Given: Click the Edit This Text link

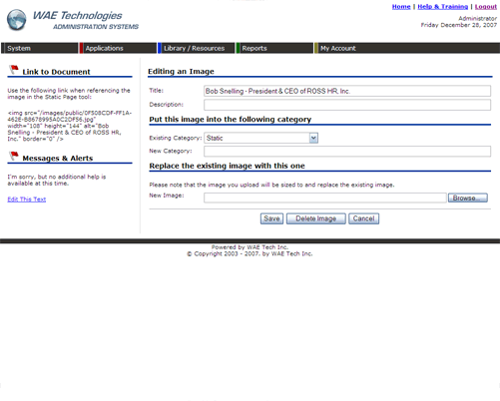Looking at the screenshot, I should pyautogui.click(x=27, y=200).
